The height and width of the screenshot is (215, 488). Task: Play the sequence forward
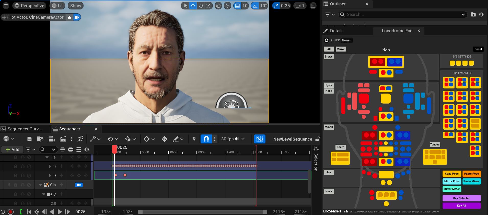coord(60,212)
